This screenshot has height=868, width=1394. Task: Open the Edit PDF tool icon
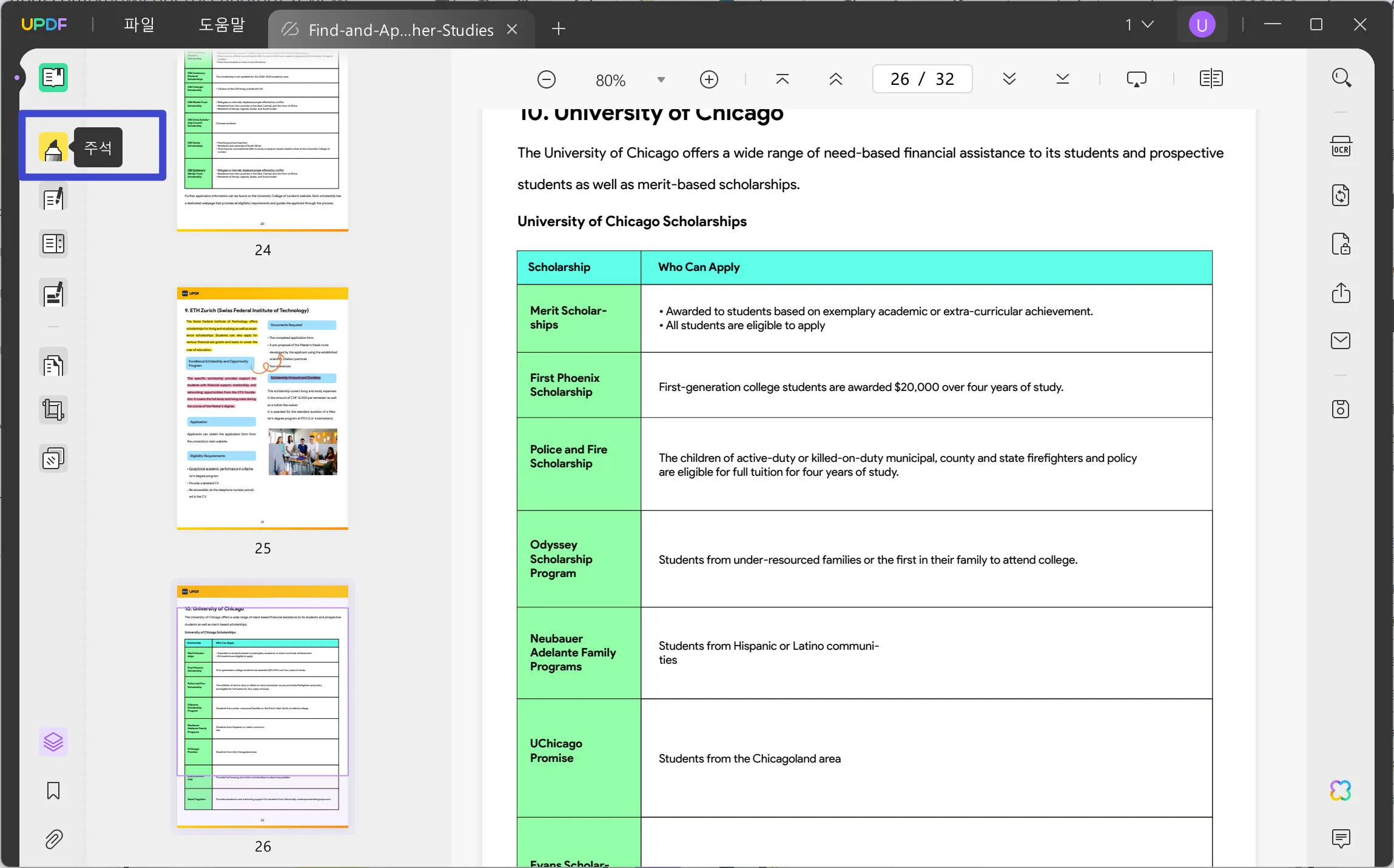53,198
